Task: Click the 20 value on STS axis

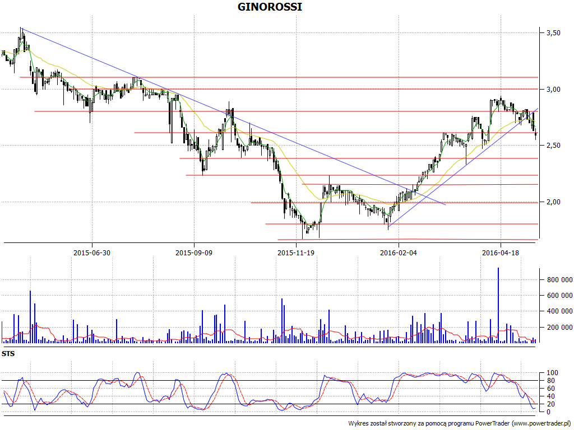Action: tap(550, 404)
